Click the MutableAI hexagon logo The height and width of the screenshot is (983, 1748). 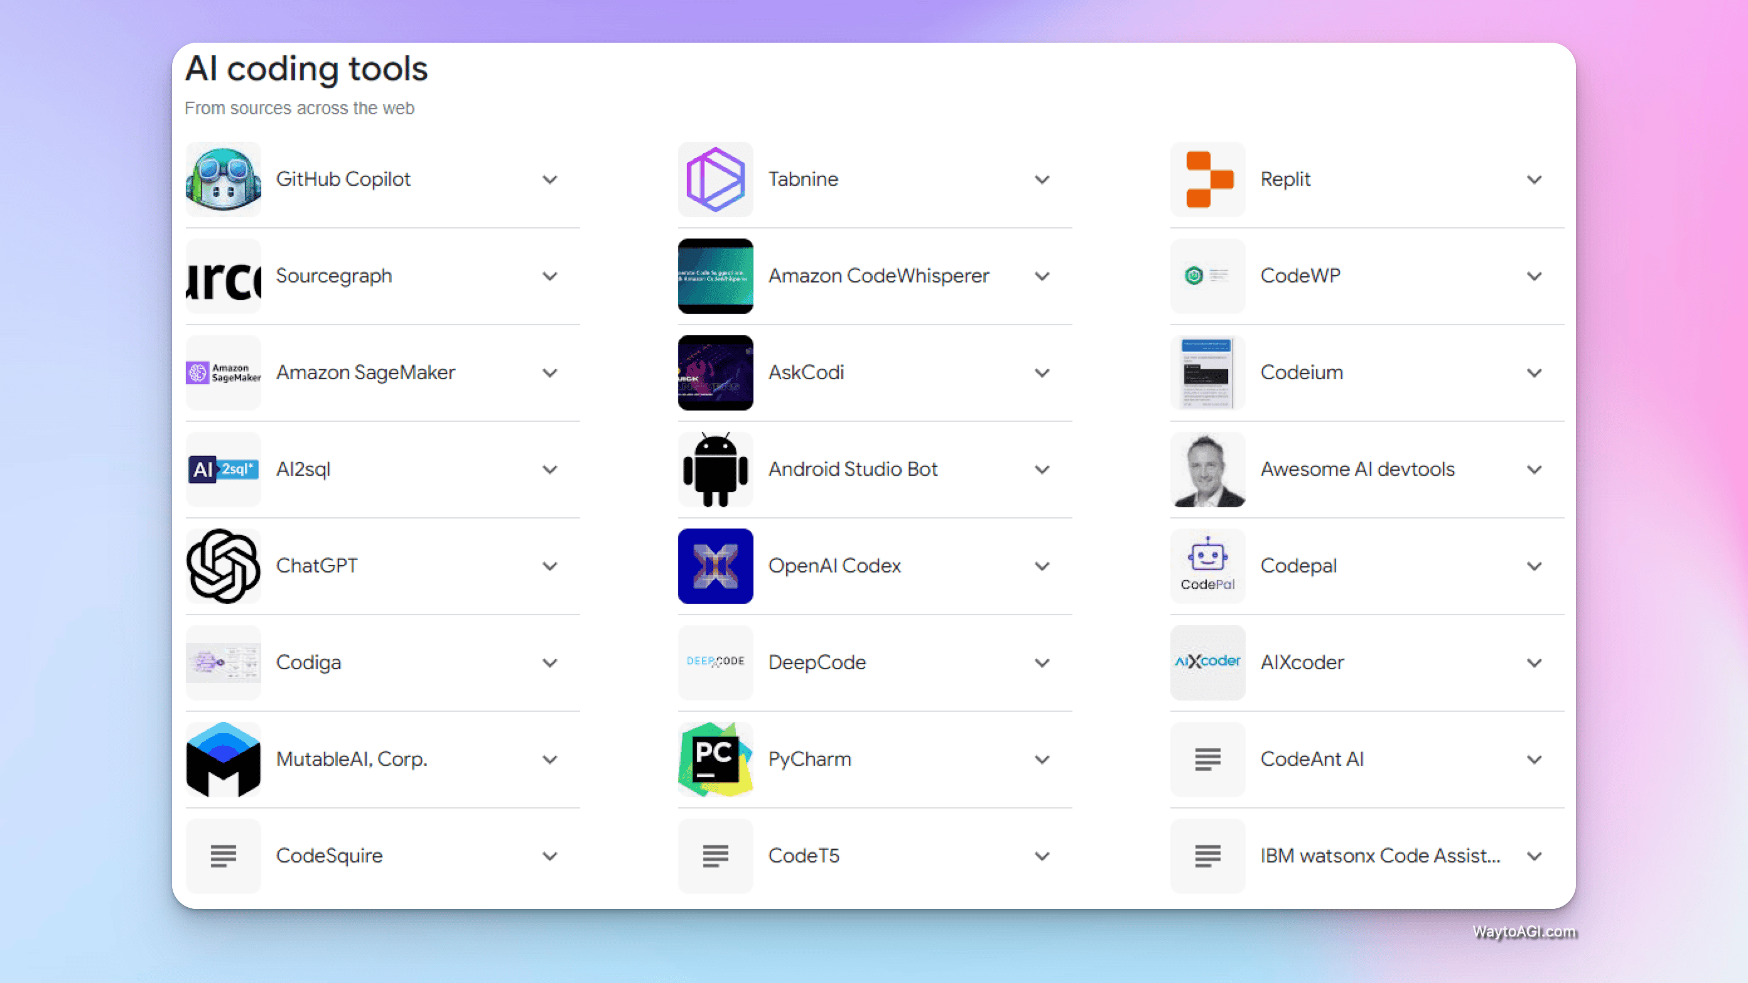click(224, 759)
